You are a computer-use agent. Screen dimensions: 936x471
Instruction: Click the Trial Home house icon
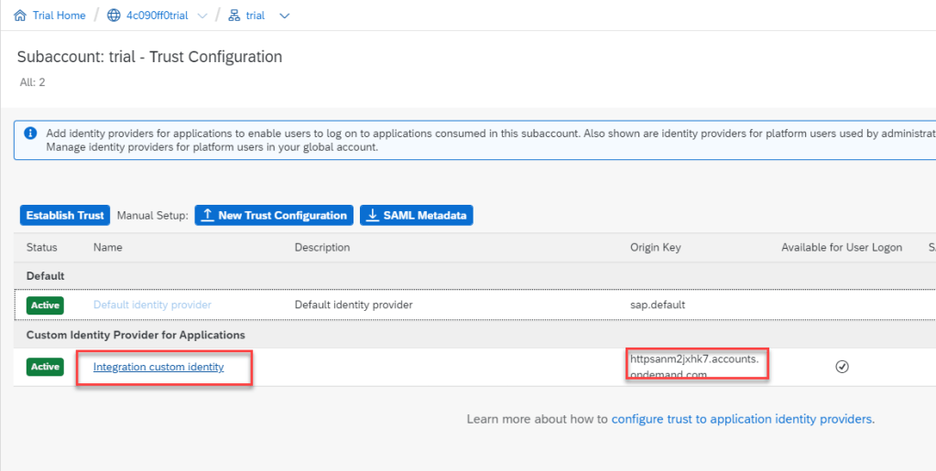coord(20,16)
